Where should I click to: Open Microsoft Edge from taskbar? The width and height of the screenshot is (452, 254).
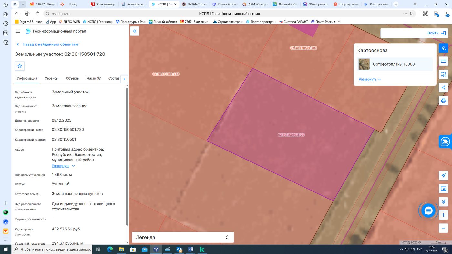tap(110, 249)
